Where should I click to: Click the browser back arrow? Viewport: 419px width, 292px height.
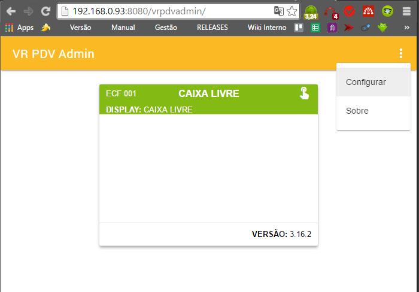tap(11, 11)
